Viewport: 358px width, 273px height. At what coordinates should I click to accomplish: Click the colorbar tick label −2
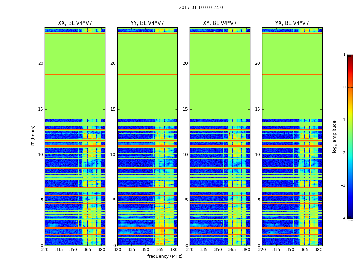pyautogui.click(x=343, y=153)
